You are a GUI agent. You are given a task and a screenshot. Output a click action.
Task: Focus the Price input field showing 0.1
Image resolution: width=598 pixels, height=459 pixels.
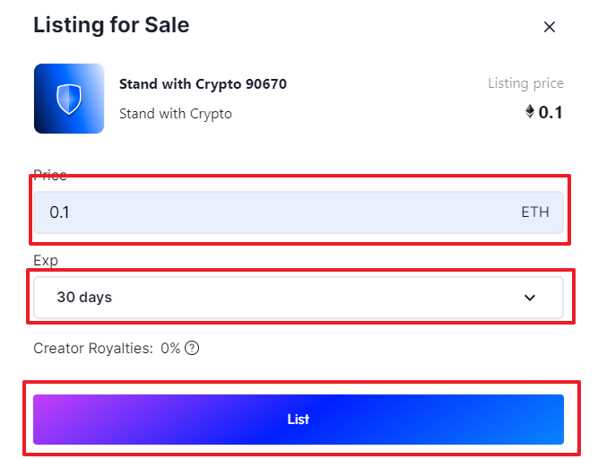tap(299, 212)
